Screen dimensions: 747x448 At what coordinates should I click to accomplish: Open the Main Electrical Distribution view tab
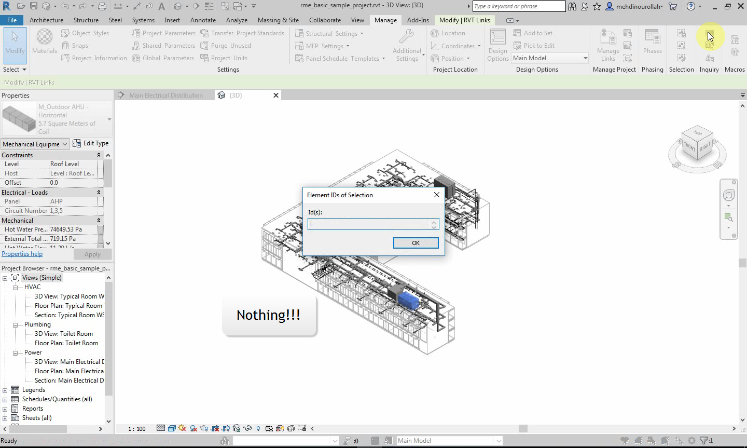click(x=165, y=96)
